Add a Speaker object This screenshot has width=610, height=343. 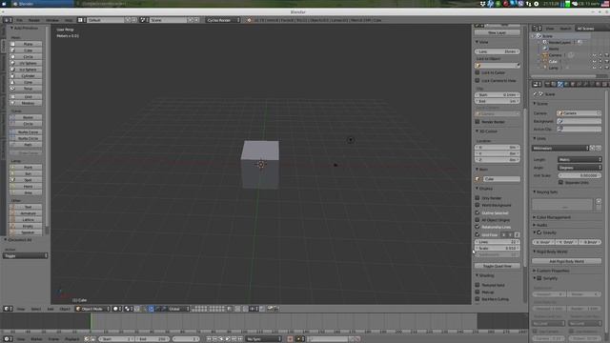pyautogui.click(x=26, y=232)
